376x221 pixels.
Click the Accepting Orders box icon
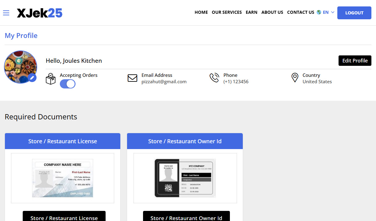(51, 79)
